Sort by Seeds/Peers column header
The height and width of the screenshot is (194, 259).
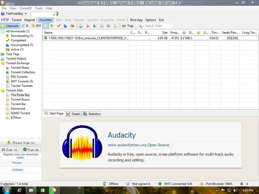pos(230,33)
